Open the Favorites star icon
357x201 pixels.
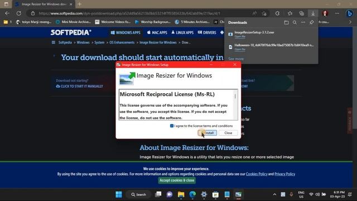tap(290, 13)
